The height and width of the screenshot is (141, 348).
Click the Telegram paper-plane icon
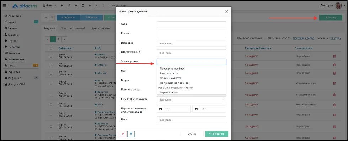90,6
